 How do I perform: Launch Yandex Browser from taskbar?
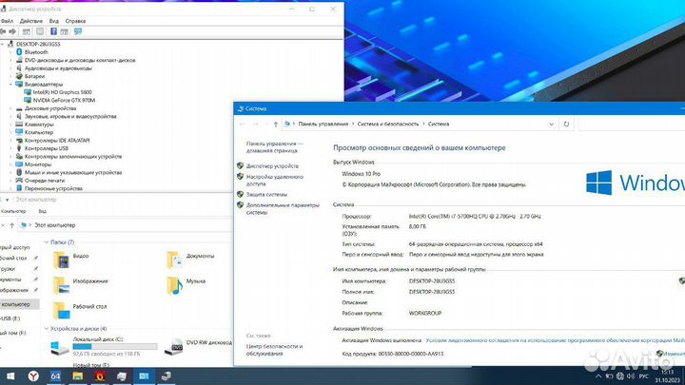click(33, 375)
